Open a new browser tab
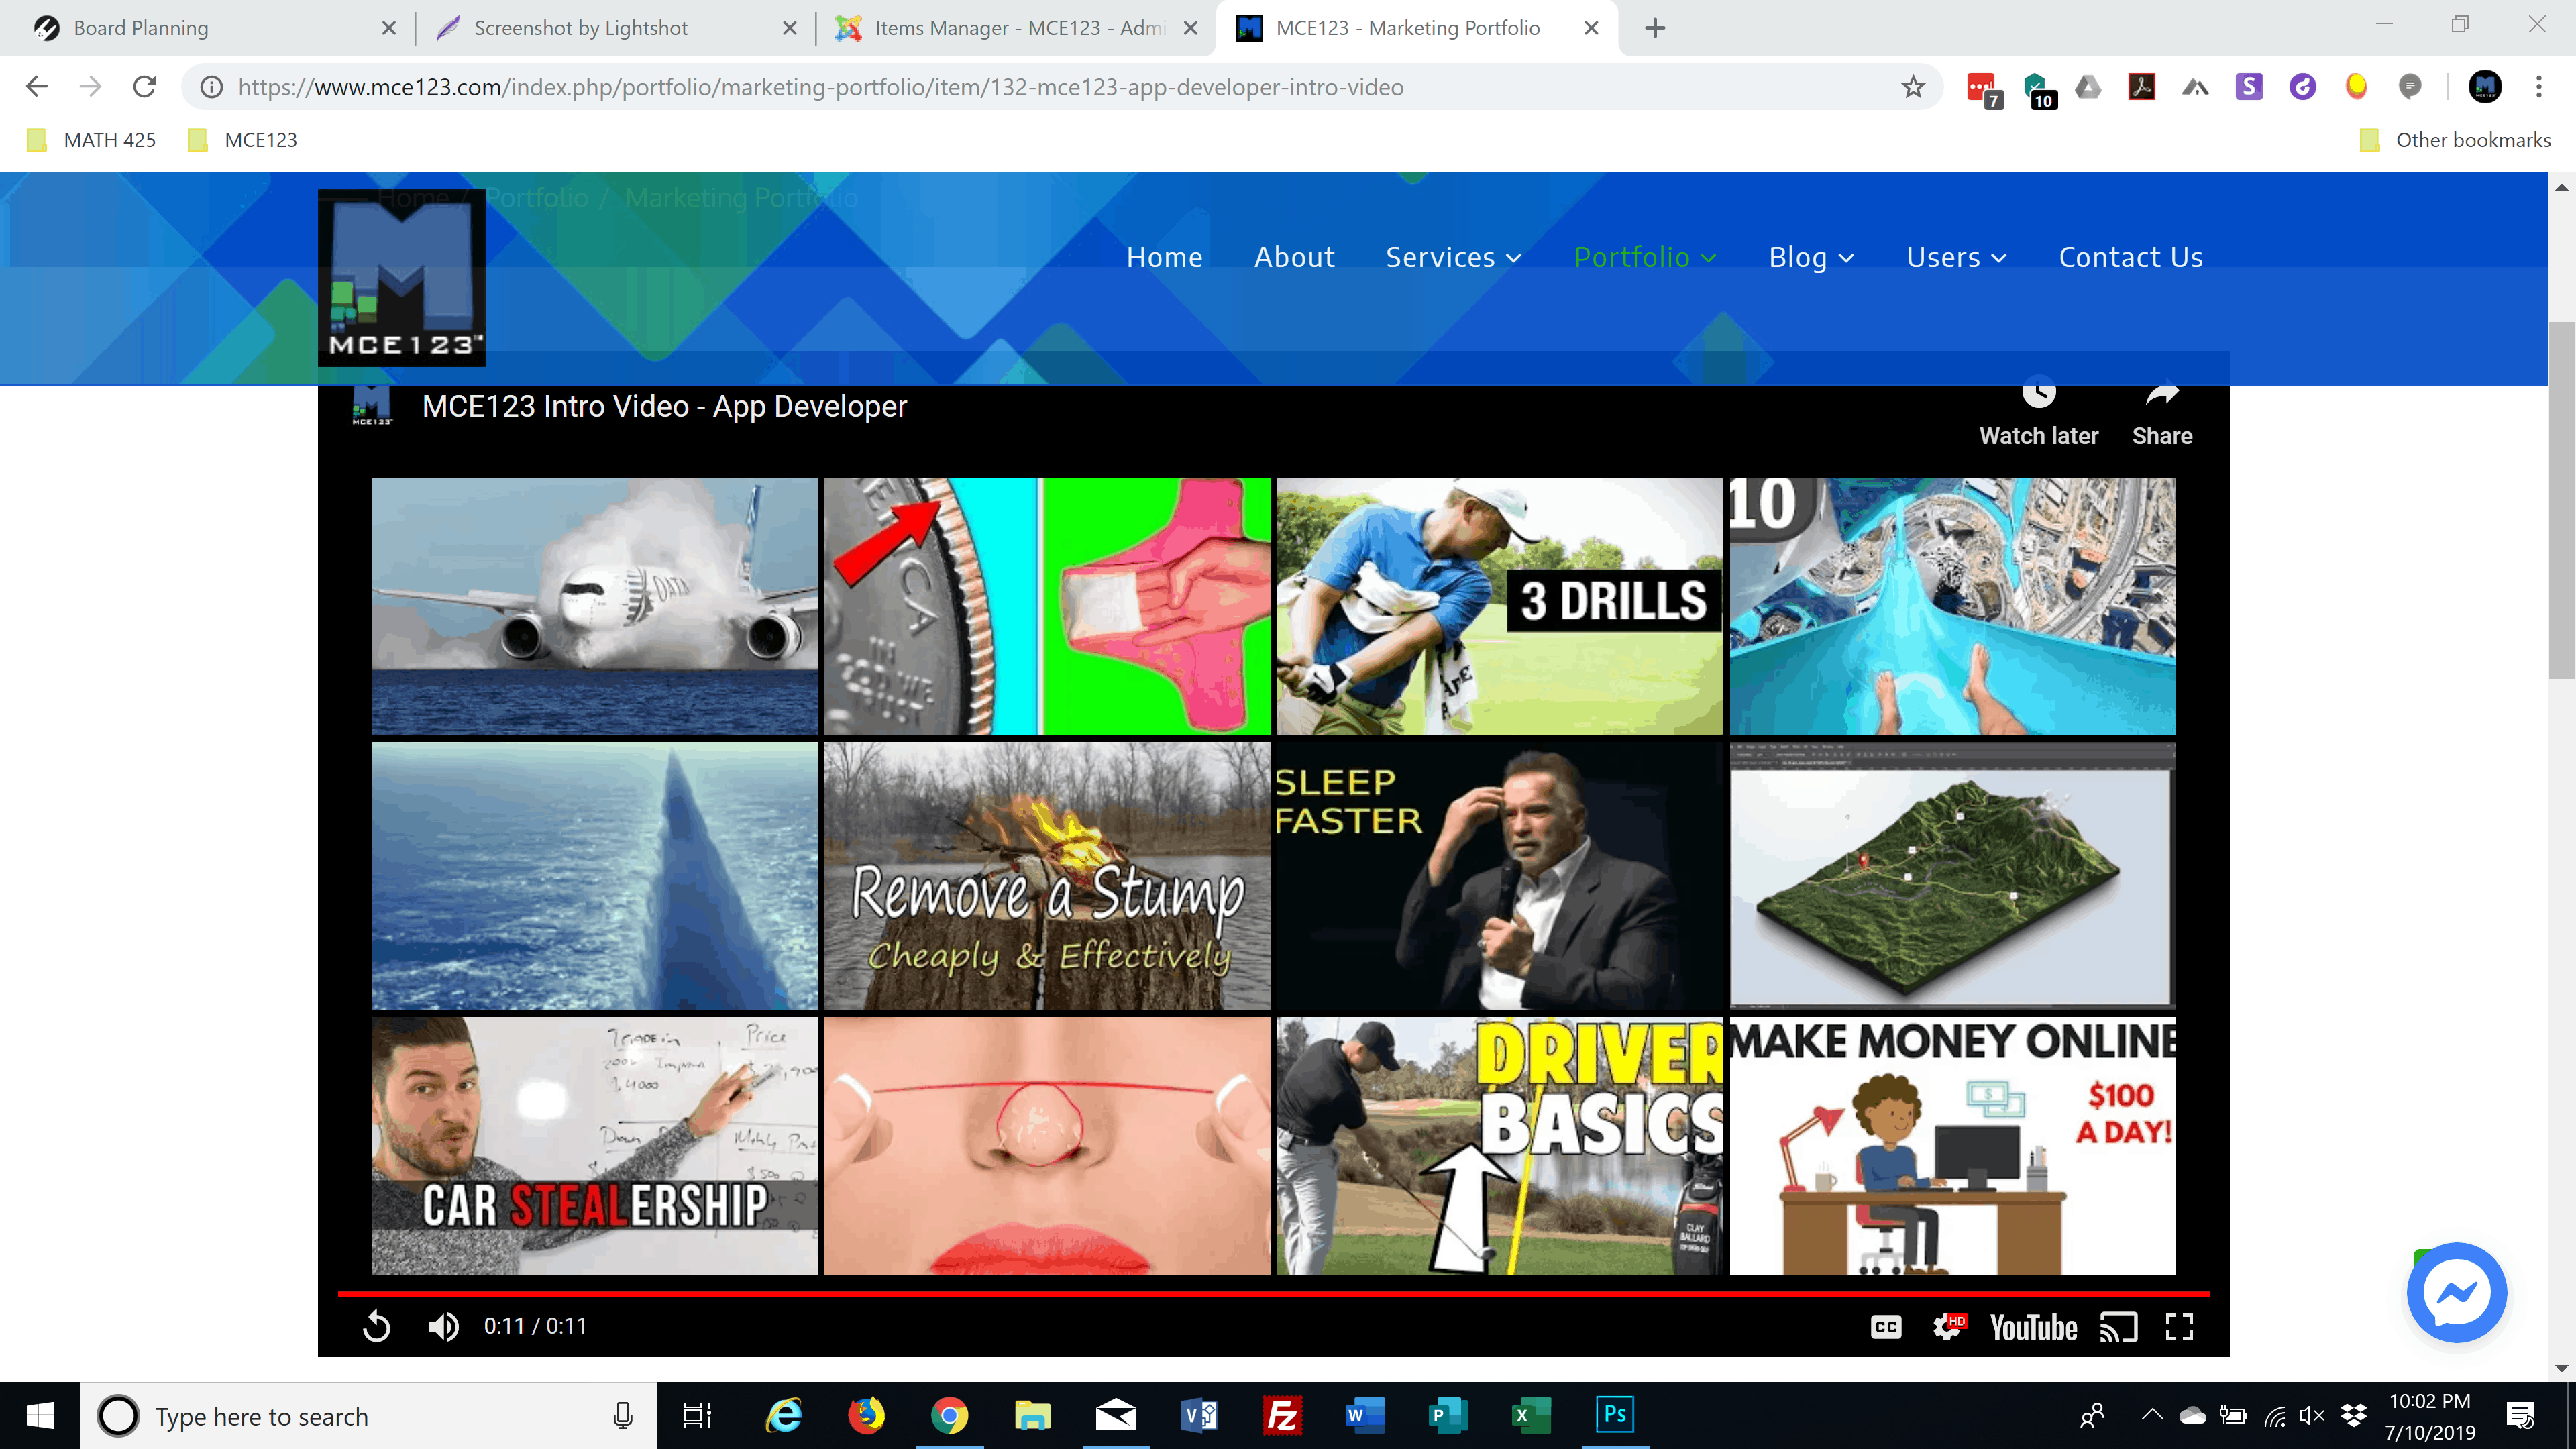The height and width of the screenshot is (1449, 2576). click(x=1655, y=28)
